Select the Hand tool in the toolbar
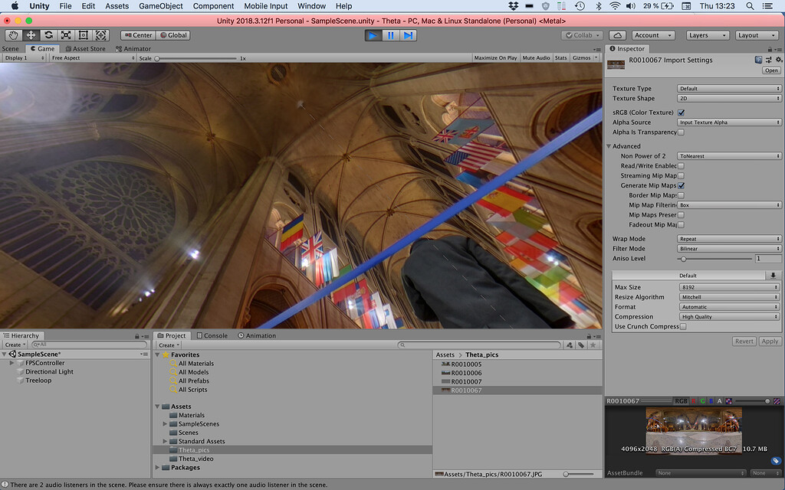 [12, 34]
